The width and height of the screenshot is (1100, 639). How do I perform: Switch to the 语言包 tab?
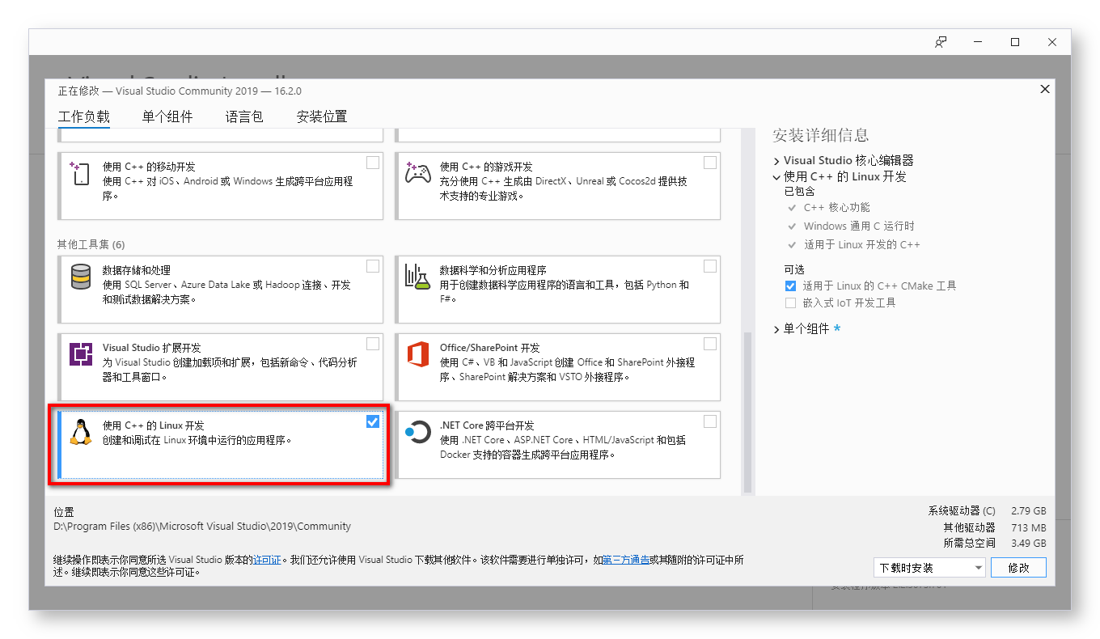pos(244,116)
